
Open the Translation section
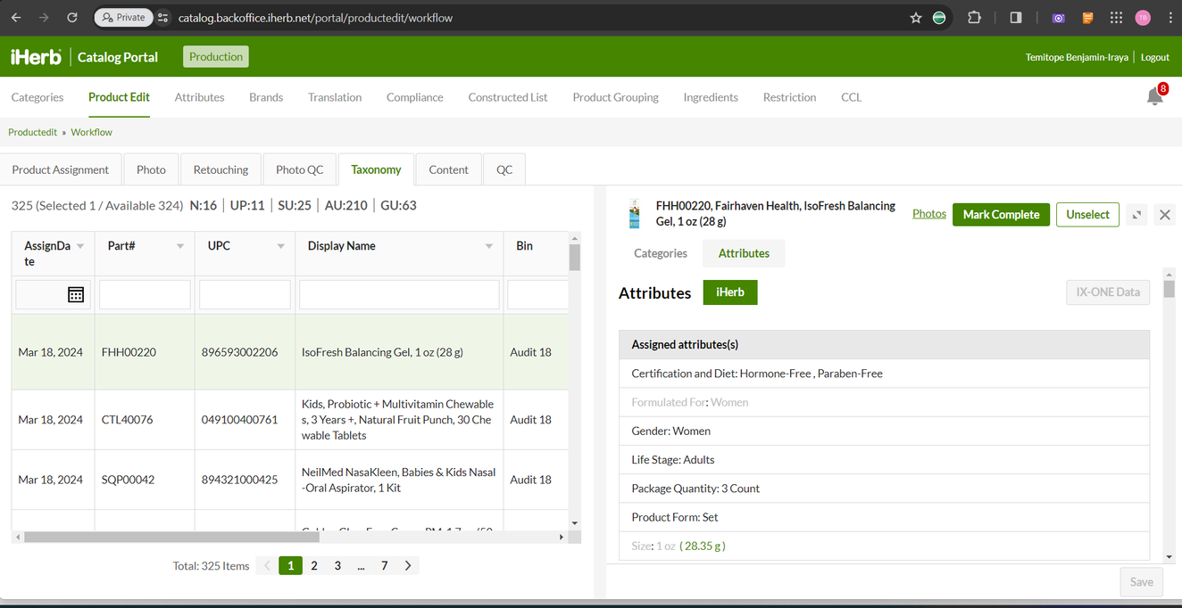tap(335, 97)
